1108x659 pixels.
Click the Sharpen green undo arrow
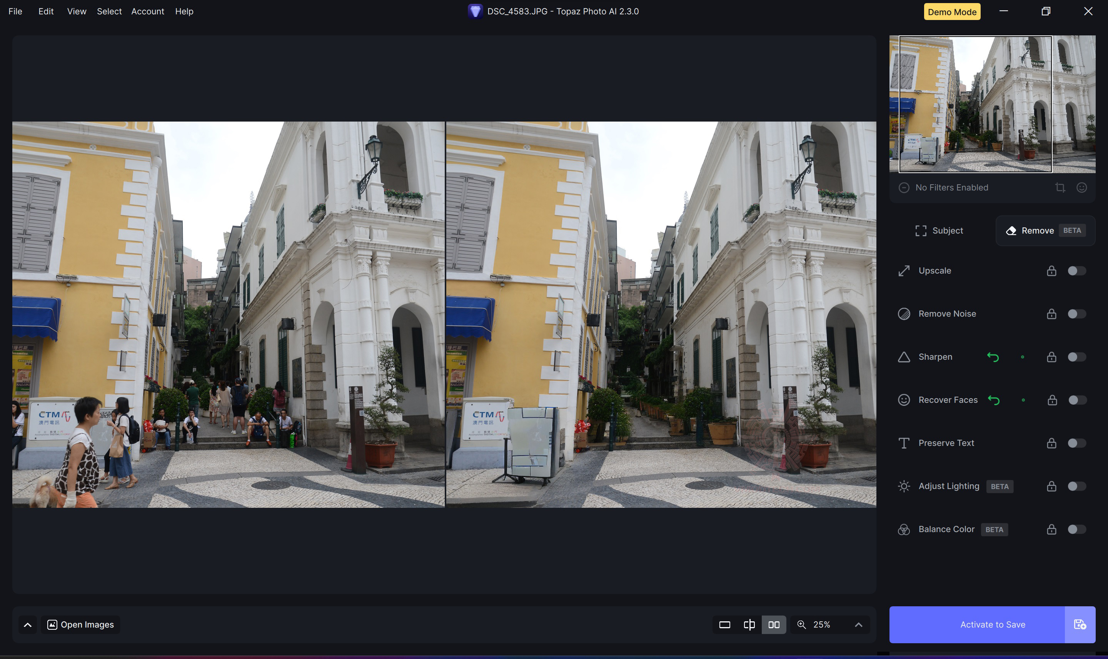[993, 357]
